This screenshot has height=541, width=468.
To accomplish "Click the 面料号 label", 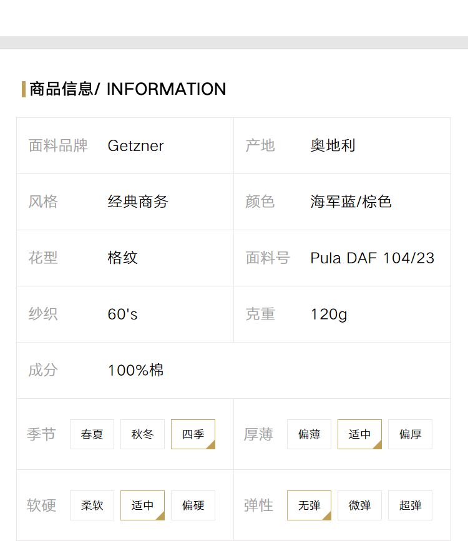I will pyautogui.click(x=268, y=258).
